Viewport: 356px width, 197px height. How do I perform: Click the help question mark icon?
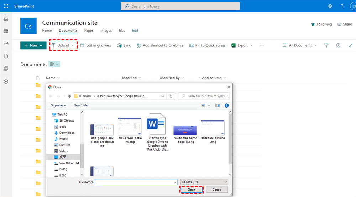[342, 6]
